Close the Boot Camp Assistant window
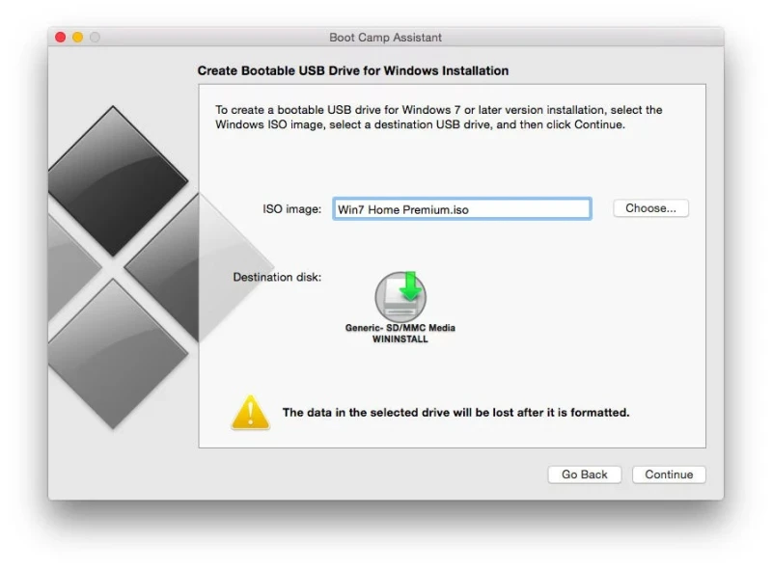The image size is (772, 569). click(x=60, y=38)
